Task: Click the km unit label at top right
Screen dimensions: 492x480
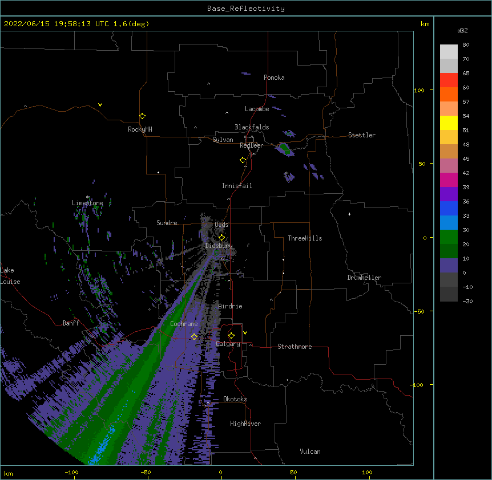Action: 425,24
